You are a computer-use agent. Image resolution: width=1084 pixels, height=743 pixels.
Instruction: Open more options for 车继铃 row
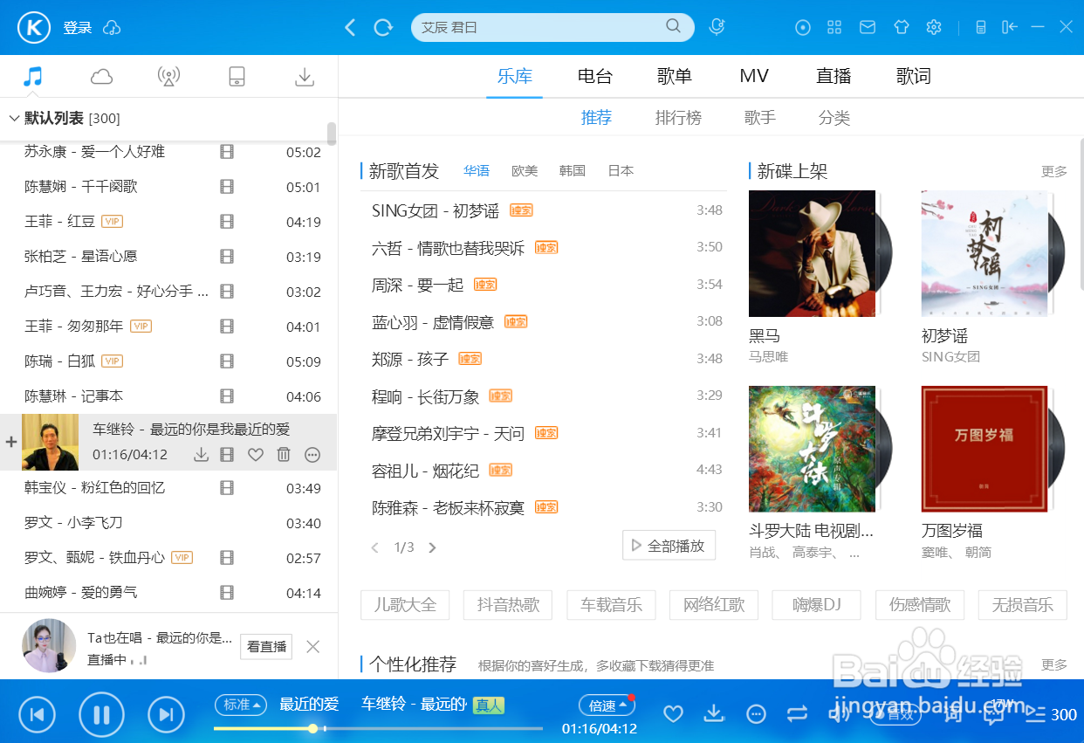pyautogui.click(x=312, y=454)
